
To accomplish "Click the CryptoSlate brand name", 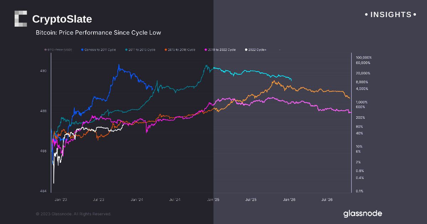I will coord(62,19).
